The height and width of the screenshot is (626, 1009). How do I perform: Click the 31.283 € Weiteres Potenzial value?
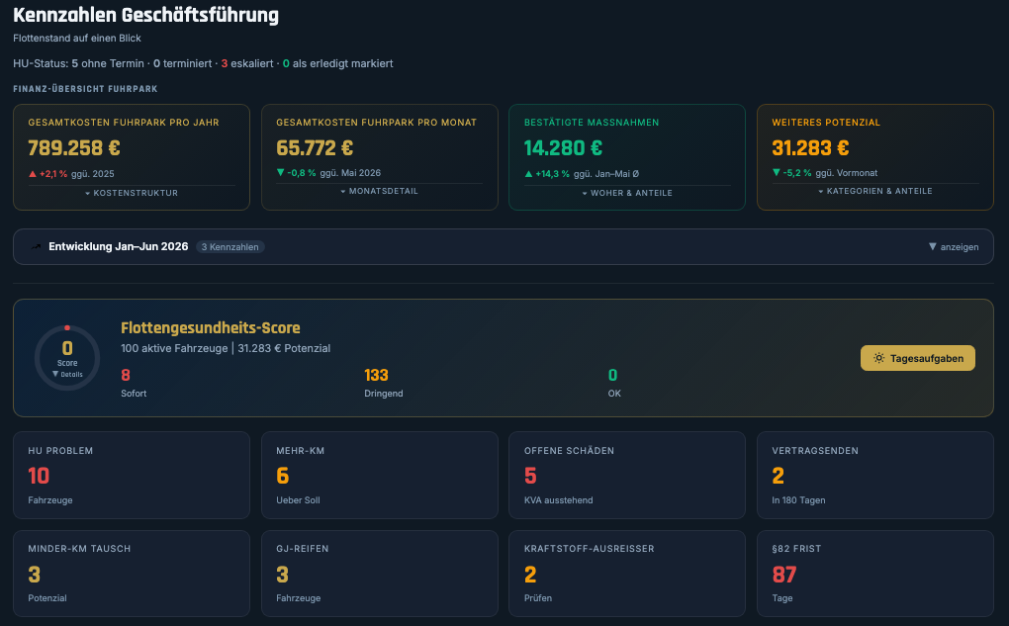pyautogui.click(x=810, y=148)
